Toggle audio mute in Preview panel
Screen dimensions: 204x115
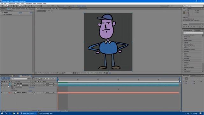tap(197, 27)
